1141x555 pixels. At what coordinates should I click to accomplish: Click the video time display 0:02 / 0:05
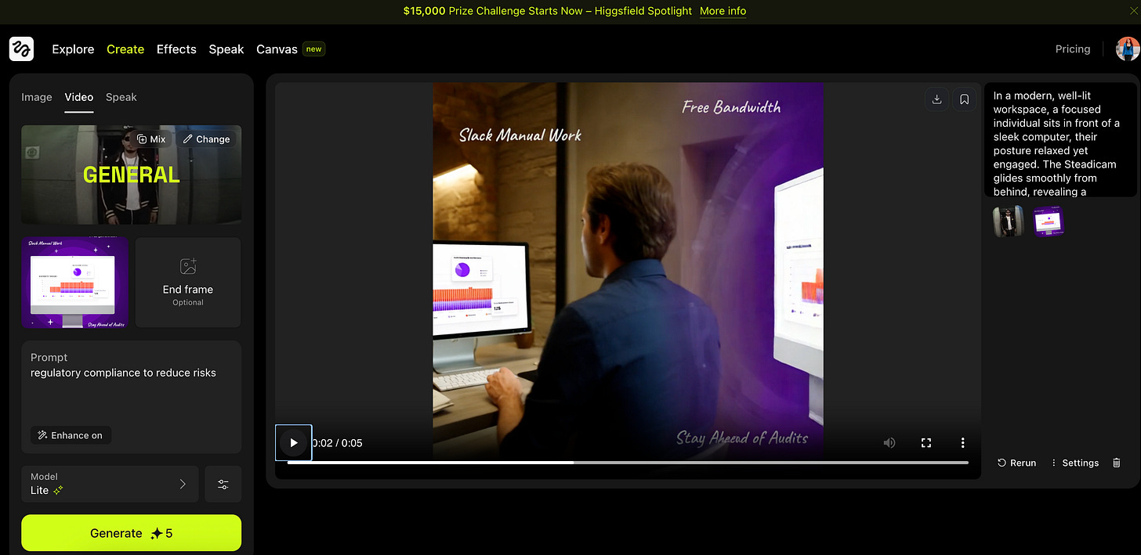click(x=337, y=443)
